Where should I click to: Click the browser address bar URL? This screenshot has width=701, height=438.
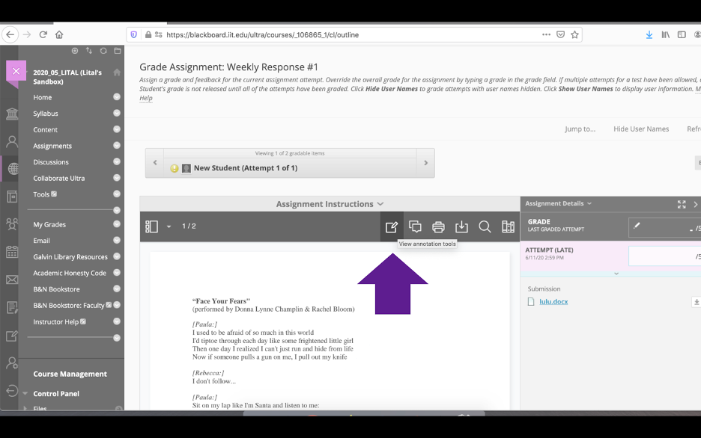point(262,35)
